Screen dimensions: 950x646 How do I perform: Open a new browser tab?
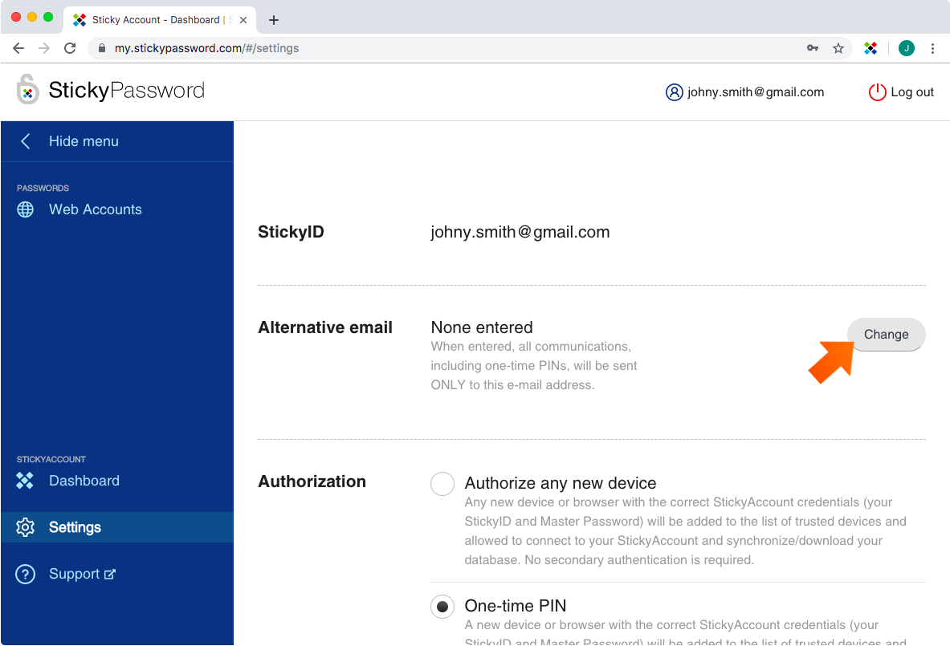pos(274,20)
